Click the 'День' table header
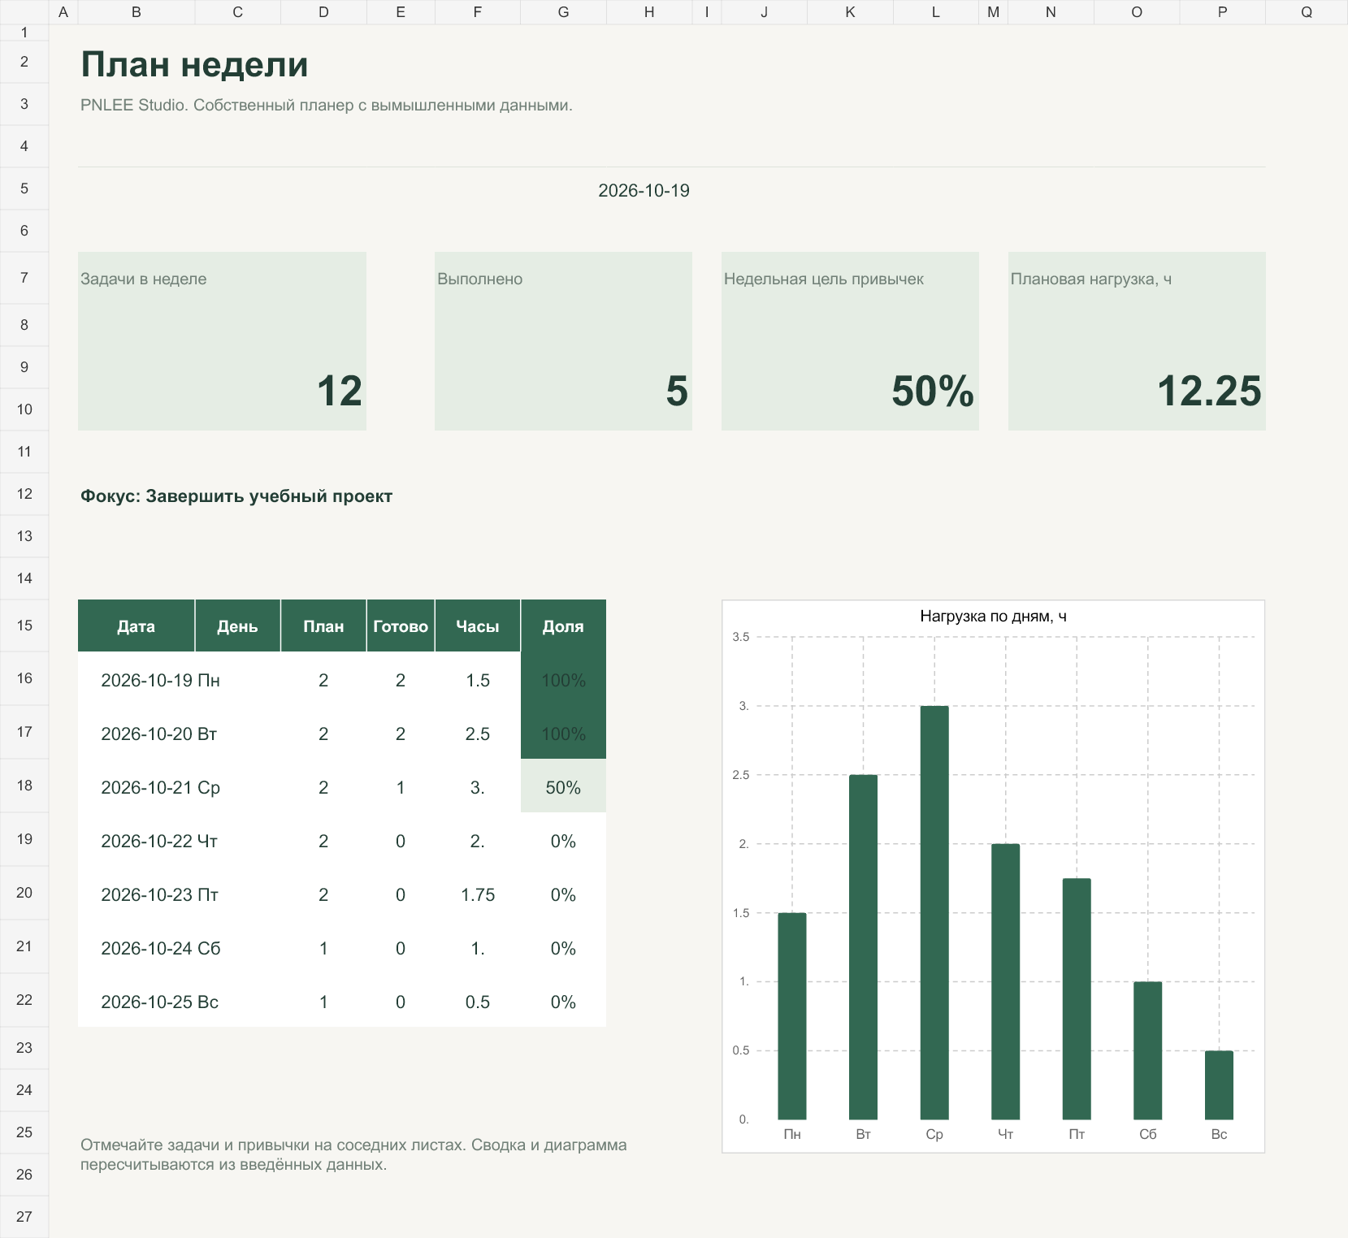Screen dimensions: 1348x1238 coord(237,625)
